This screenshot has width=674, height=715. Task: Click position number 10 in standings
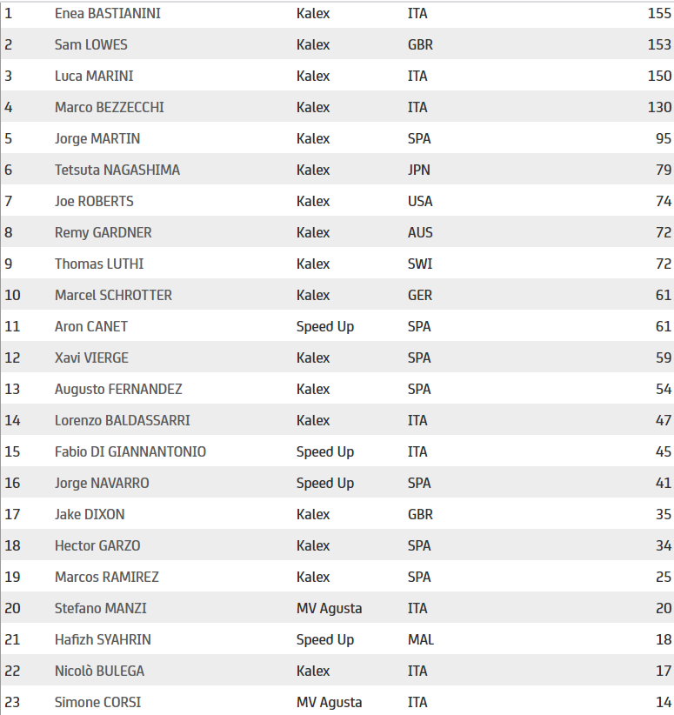[x=12, y=296]
